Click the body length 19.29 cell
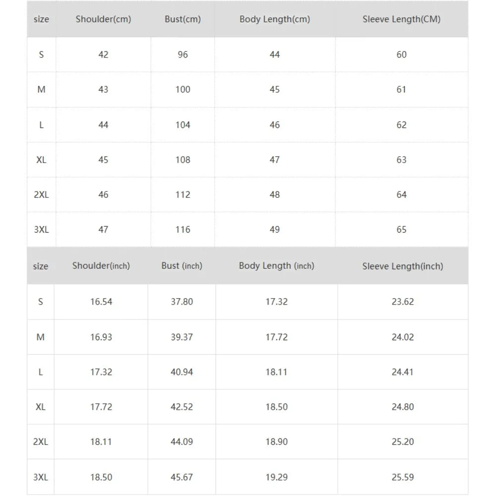This screenshot has height=496, width=496. pyautogui.click(x=276, y=477)
